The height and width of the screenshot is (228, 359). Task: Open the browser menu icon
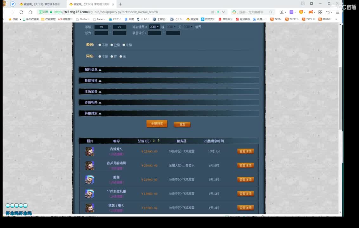[x=337, y=12]
